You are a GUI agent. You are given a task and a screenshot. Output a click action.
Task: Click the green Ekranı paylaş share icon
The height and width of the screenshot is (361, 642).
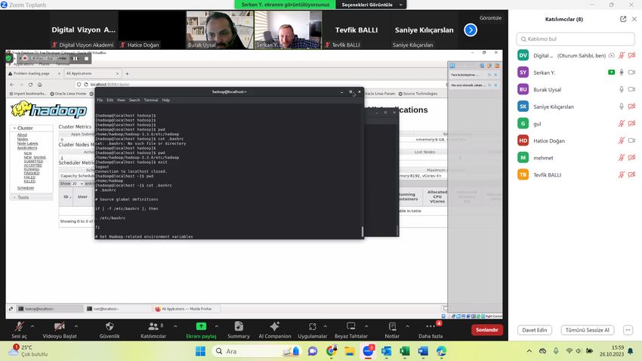tap(201, 326)
